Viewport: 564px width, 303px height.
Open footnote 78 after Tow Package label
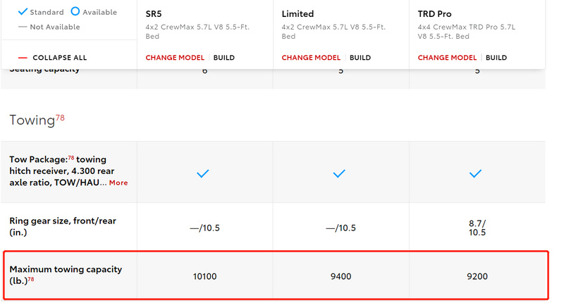71,158
